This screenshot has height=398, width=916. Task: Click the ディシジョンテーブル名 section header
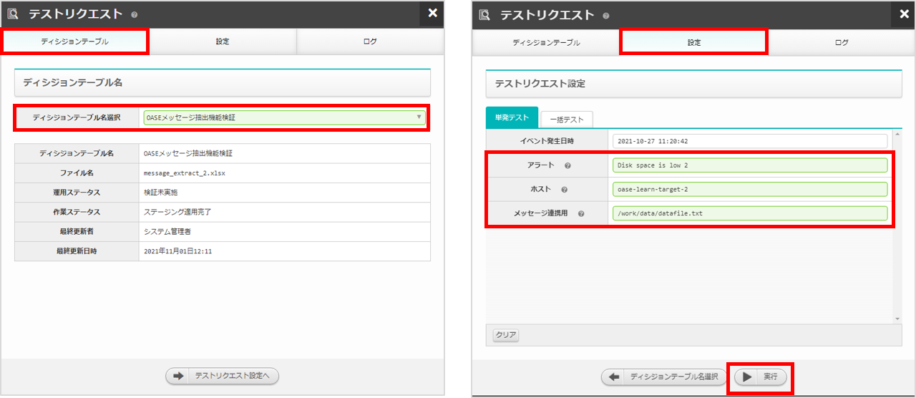tap(223, 83)
